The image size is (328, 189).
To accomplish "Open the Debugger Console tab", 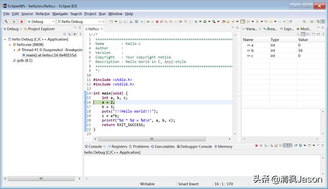I will click(195, 146).
